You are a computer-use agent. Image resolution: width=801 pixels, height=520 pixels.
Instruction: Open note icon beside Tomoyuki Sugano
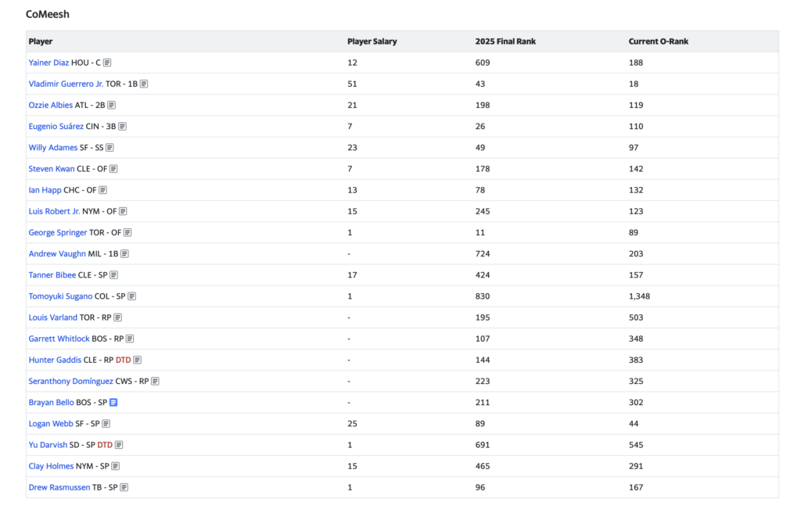(x=132, y=296)
